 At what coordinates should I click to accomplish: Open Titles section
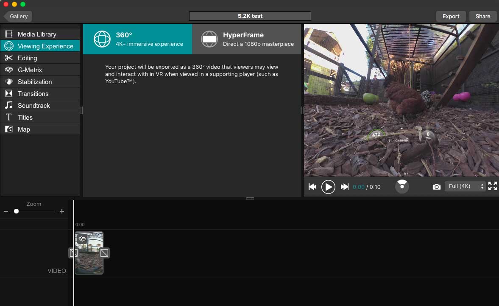pyautogui.click(x=40, y=117)
